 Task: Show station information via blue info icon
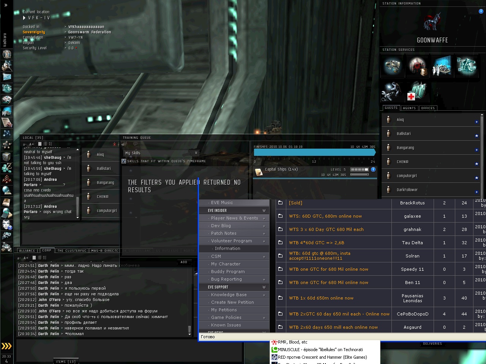pos(481,11)
